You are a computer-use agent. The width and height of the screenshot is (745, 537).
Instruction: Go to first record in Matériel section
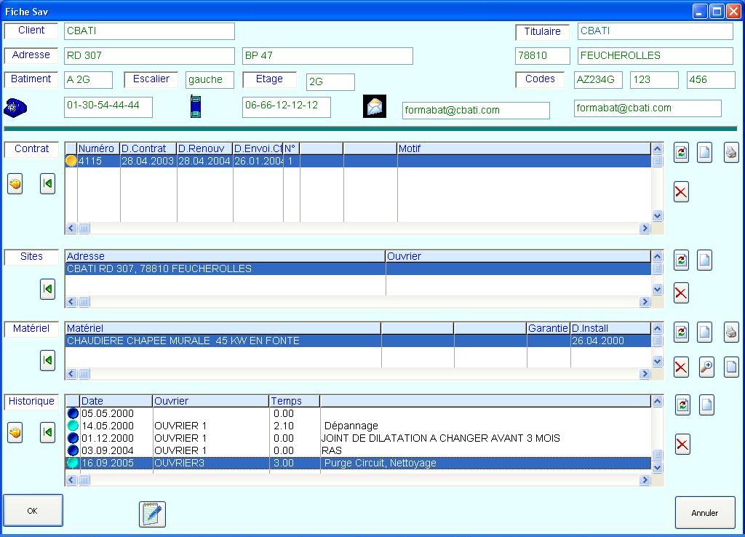[x=47, y=360]
